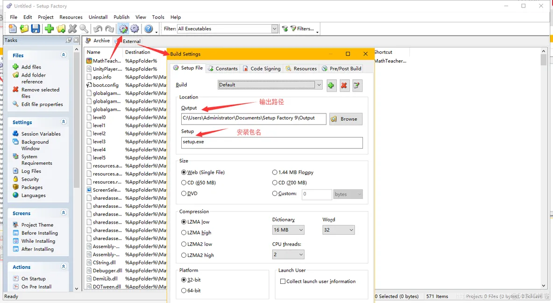Viewport: 553px width, 303px height.
Task: Click the blue Help question mark icon
Action: tap(149, 28)
